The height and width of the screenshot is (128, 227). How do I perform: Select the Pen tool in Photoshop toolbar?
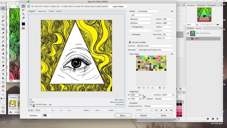click(x=3, y=70)
